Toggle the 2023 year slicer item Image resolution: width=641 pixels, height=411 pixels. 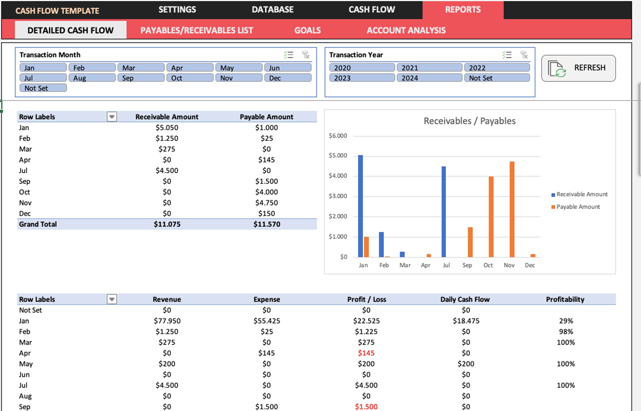(x=362, y=78)
